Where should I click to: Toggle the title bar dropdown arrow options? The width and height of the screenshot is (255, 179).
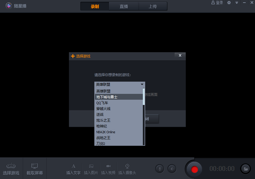tap(236, 3)
